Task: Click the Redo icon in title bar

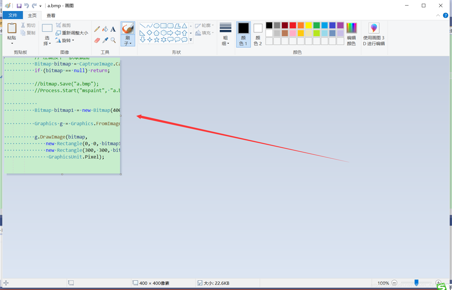Action: point(34,6)
